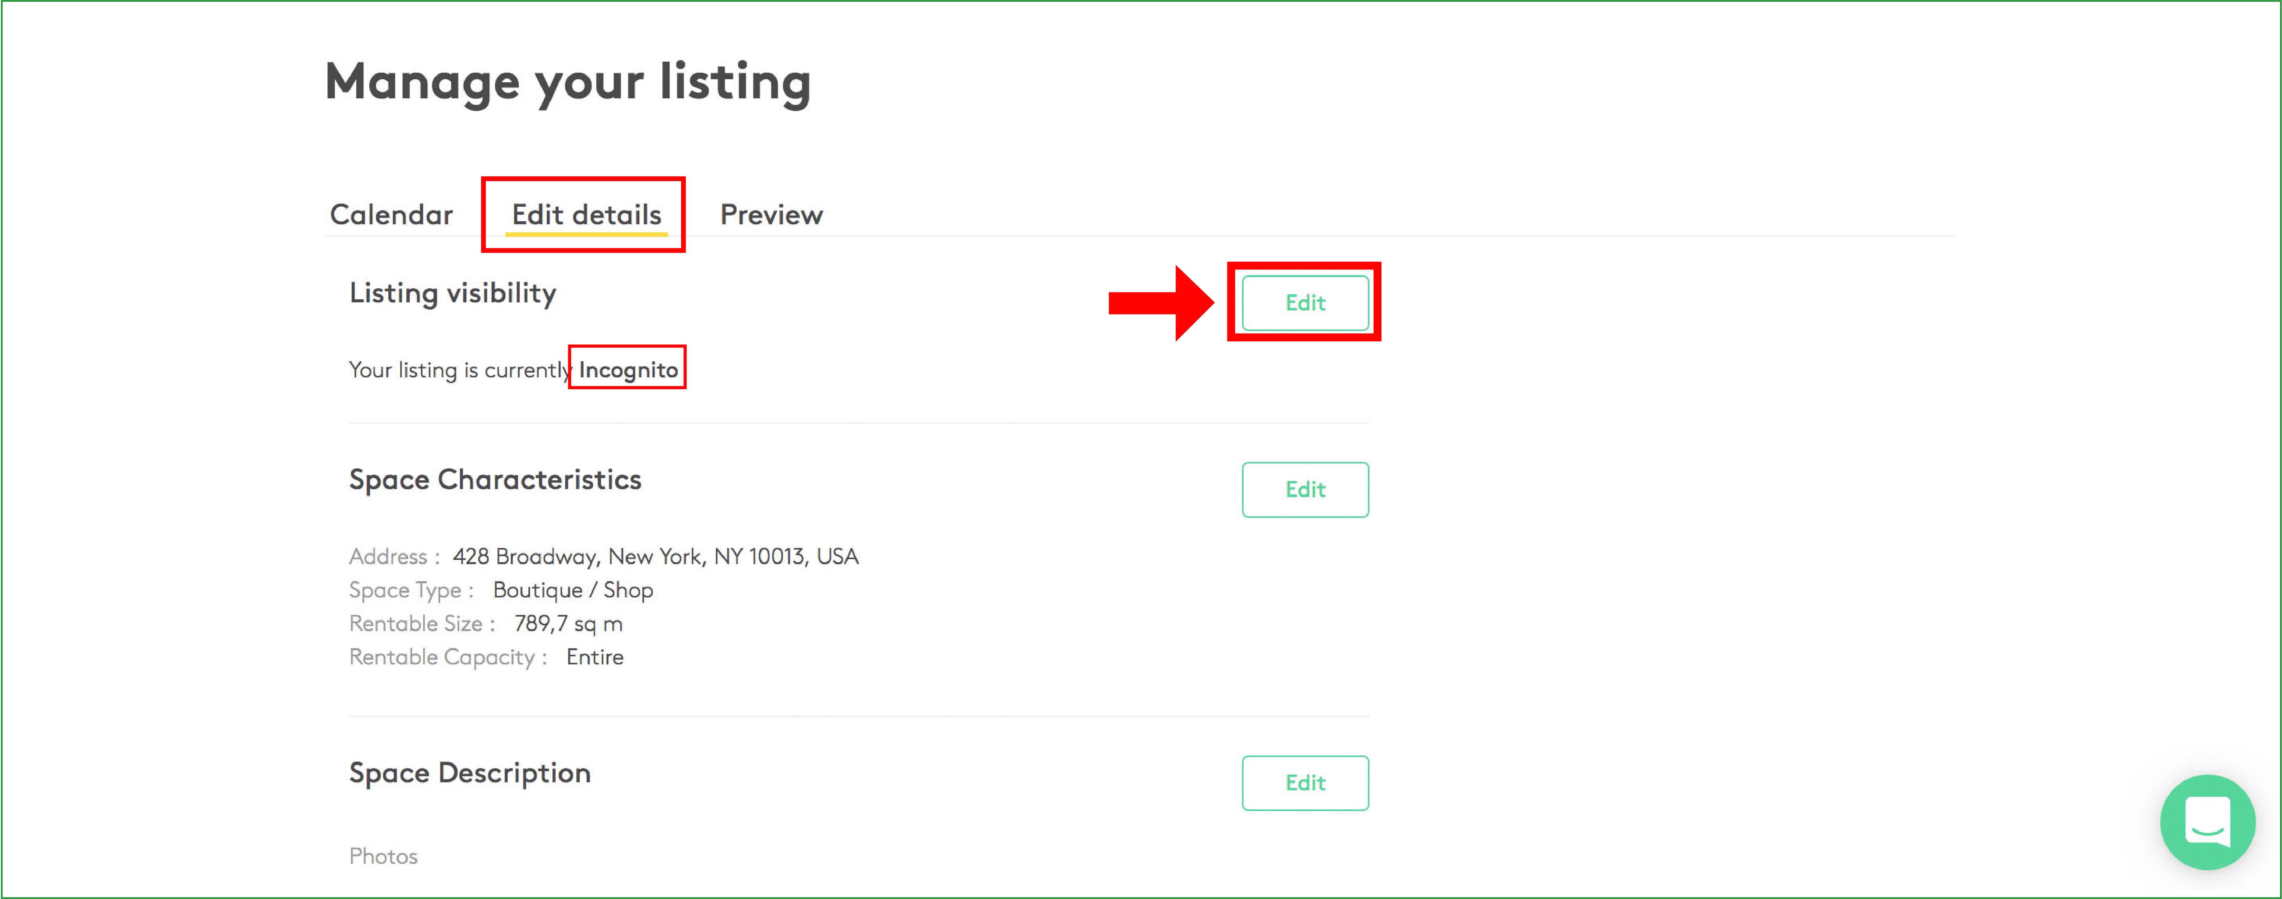Click the Space Characteristics heading

(494, 479)
